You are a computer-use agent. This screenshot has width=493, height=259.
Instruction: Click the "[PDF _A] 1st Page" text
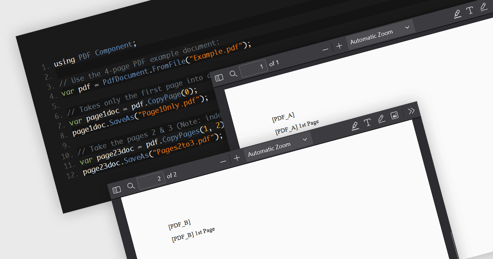[297, 127]
